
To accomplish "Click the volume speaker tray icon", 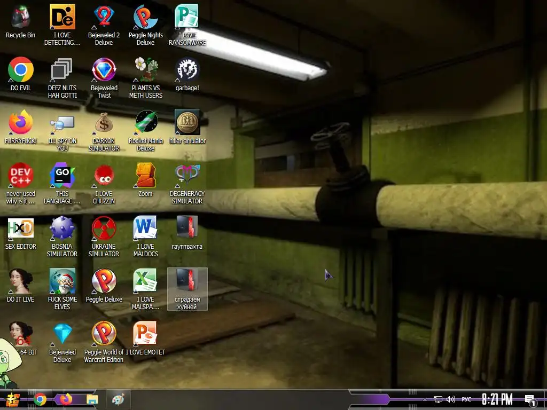I will point(451,399).
